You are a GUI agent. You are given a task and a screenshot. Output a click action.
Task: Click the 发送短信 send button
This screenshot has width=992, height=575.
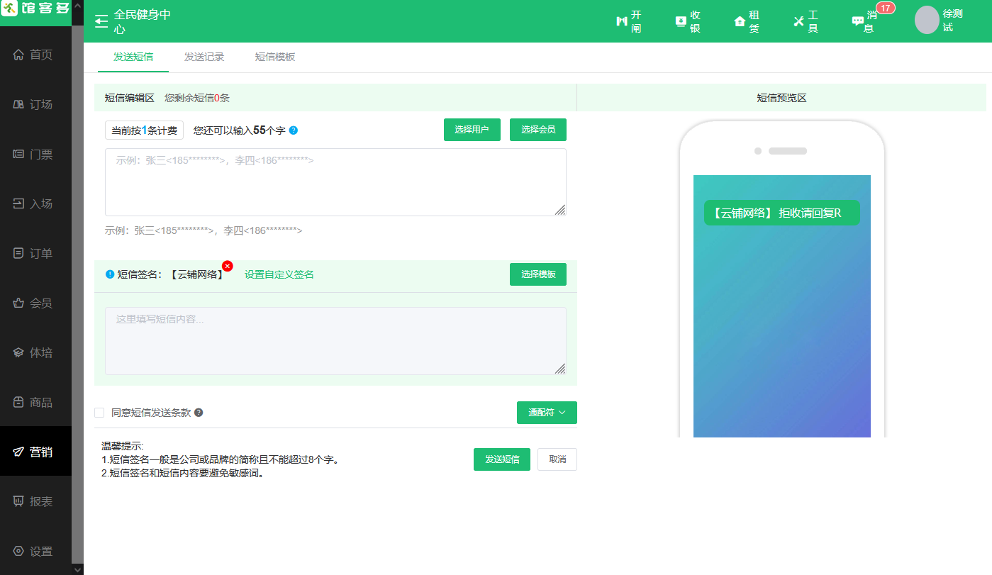502,459
